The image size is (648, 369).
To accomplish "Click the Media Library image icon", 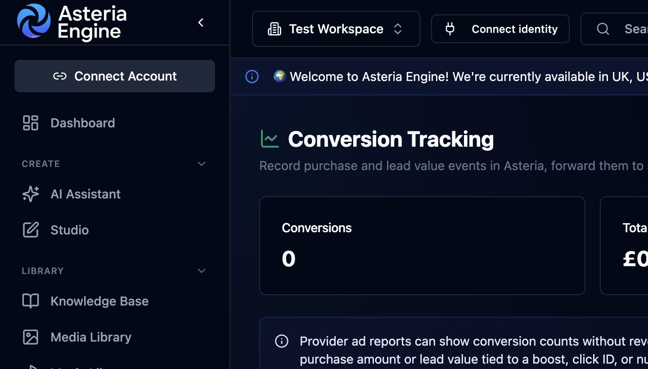I will [x=31, y=337].
